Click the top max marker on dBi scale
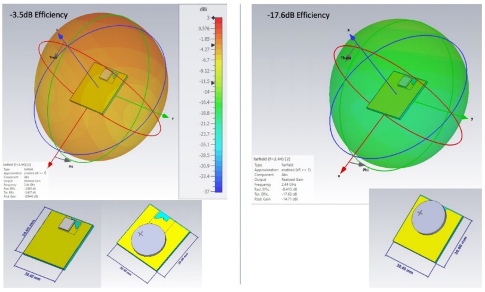 click(x=219, y=17)
